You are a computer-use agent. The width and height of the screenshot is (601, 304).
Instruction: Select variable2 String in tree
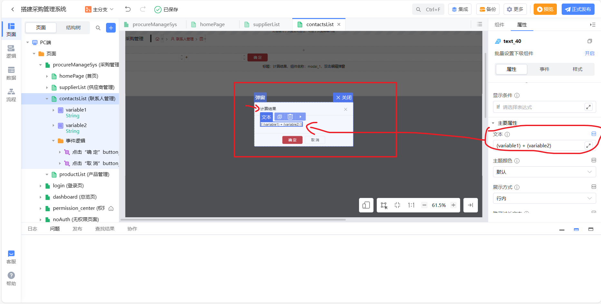click(76, 128)
